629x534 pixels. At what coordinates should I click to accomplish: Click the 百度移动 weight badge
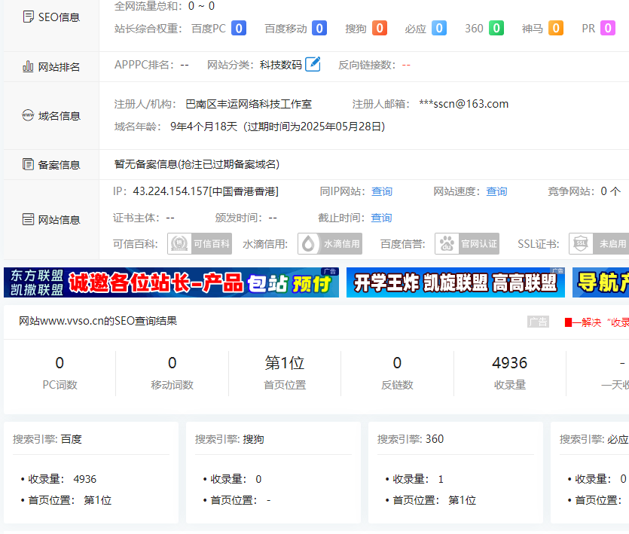pos(319,28)
